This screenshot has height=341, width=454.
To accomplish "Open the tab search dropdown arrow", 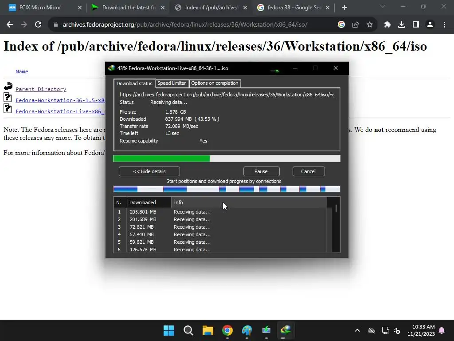I will pyautogui.click(x=383, y=6).
